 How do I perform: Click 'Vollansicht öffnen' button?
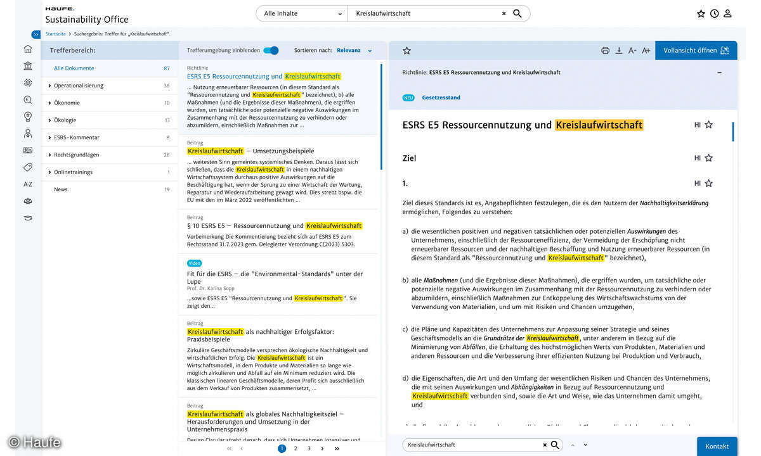coord(696,51)
